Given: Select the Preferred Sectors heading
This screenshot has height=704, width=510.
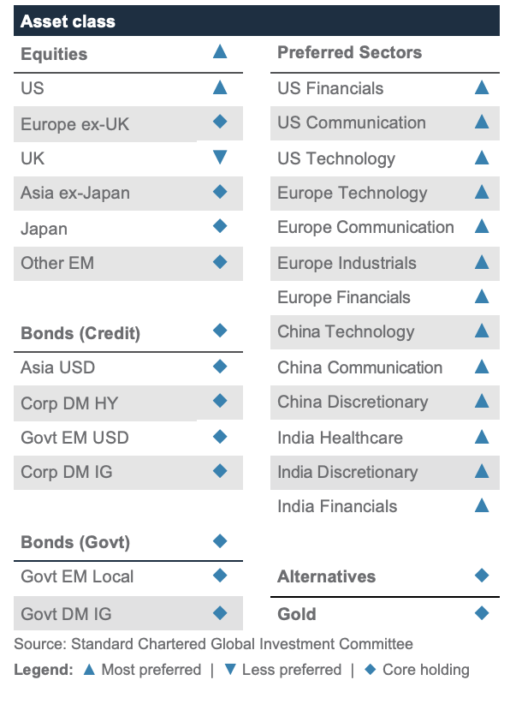Looking at the screenshot, I should coord(349,52).
